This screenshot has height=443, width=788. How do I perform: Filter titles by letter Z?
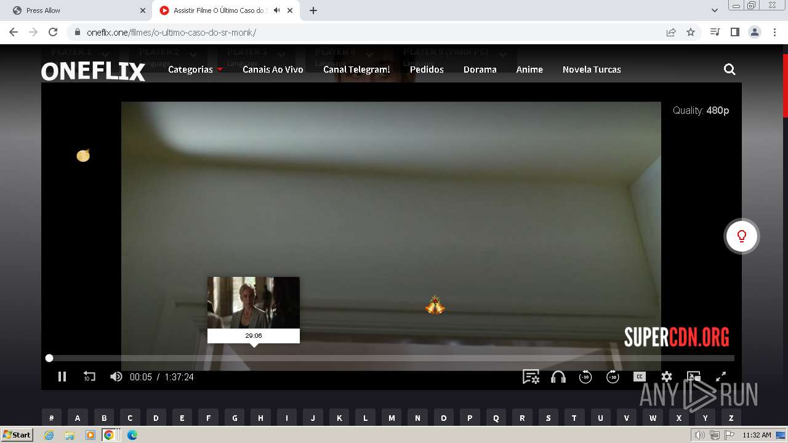pos(731,418)
